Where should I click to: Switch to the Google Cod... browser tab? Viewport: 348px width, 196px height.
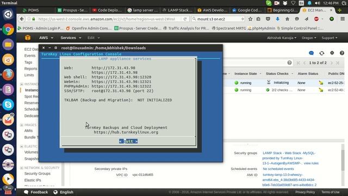click(247, 10)
